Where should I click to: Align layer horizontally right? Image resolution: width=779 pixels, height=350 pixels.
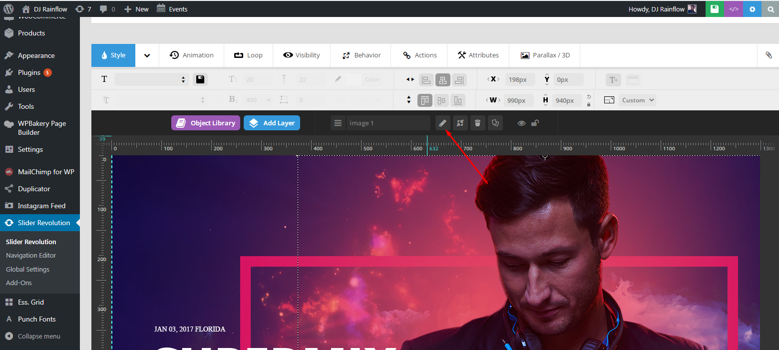point(459,80)
